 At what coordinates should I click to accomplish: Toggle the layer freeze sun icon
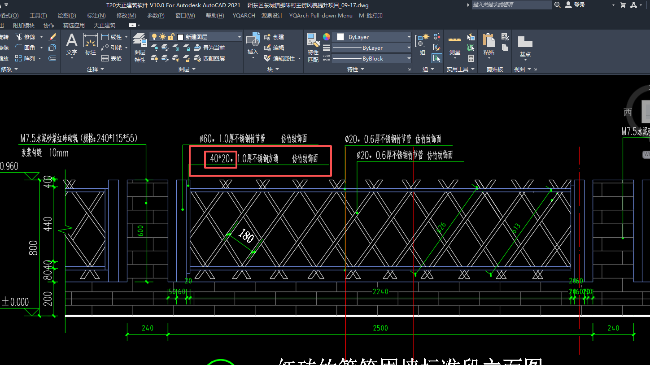click(162, 37)
